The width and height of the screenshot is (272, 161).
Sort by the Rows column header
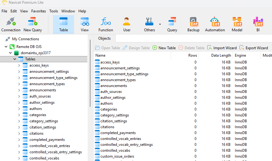click(x=185, y=55)
